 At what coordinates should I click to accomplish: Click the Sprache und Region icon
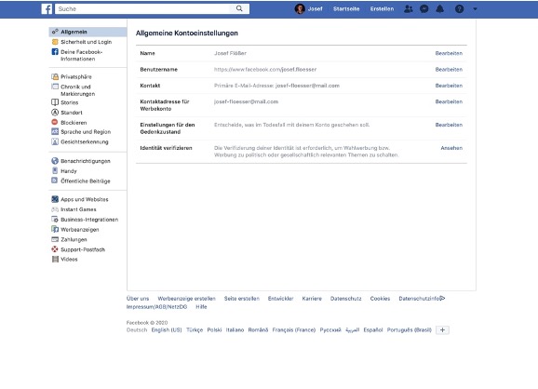[x=55, y=131]
